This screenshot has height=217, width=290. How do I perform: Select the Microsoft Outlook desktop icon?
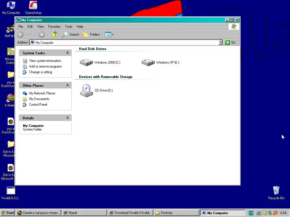[x=10, y=56]
